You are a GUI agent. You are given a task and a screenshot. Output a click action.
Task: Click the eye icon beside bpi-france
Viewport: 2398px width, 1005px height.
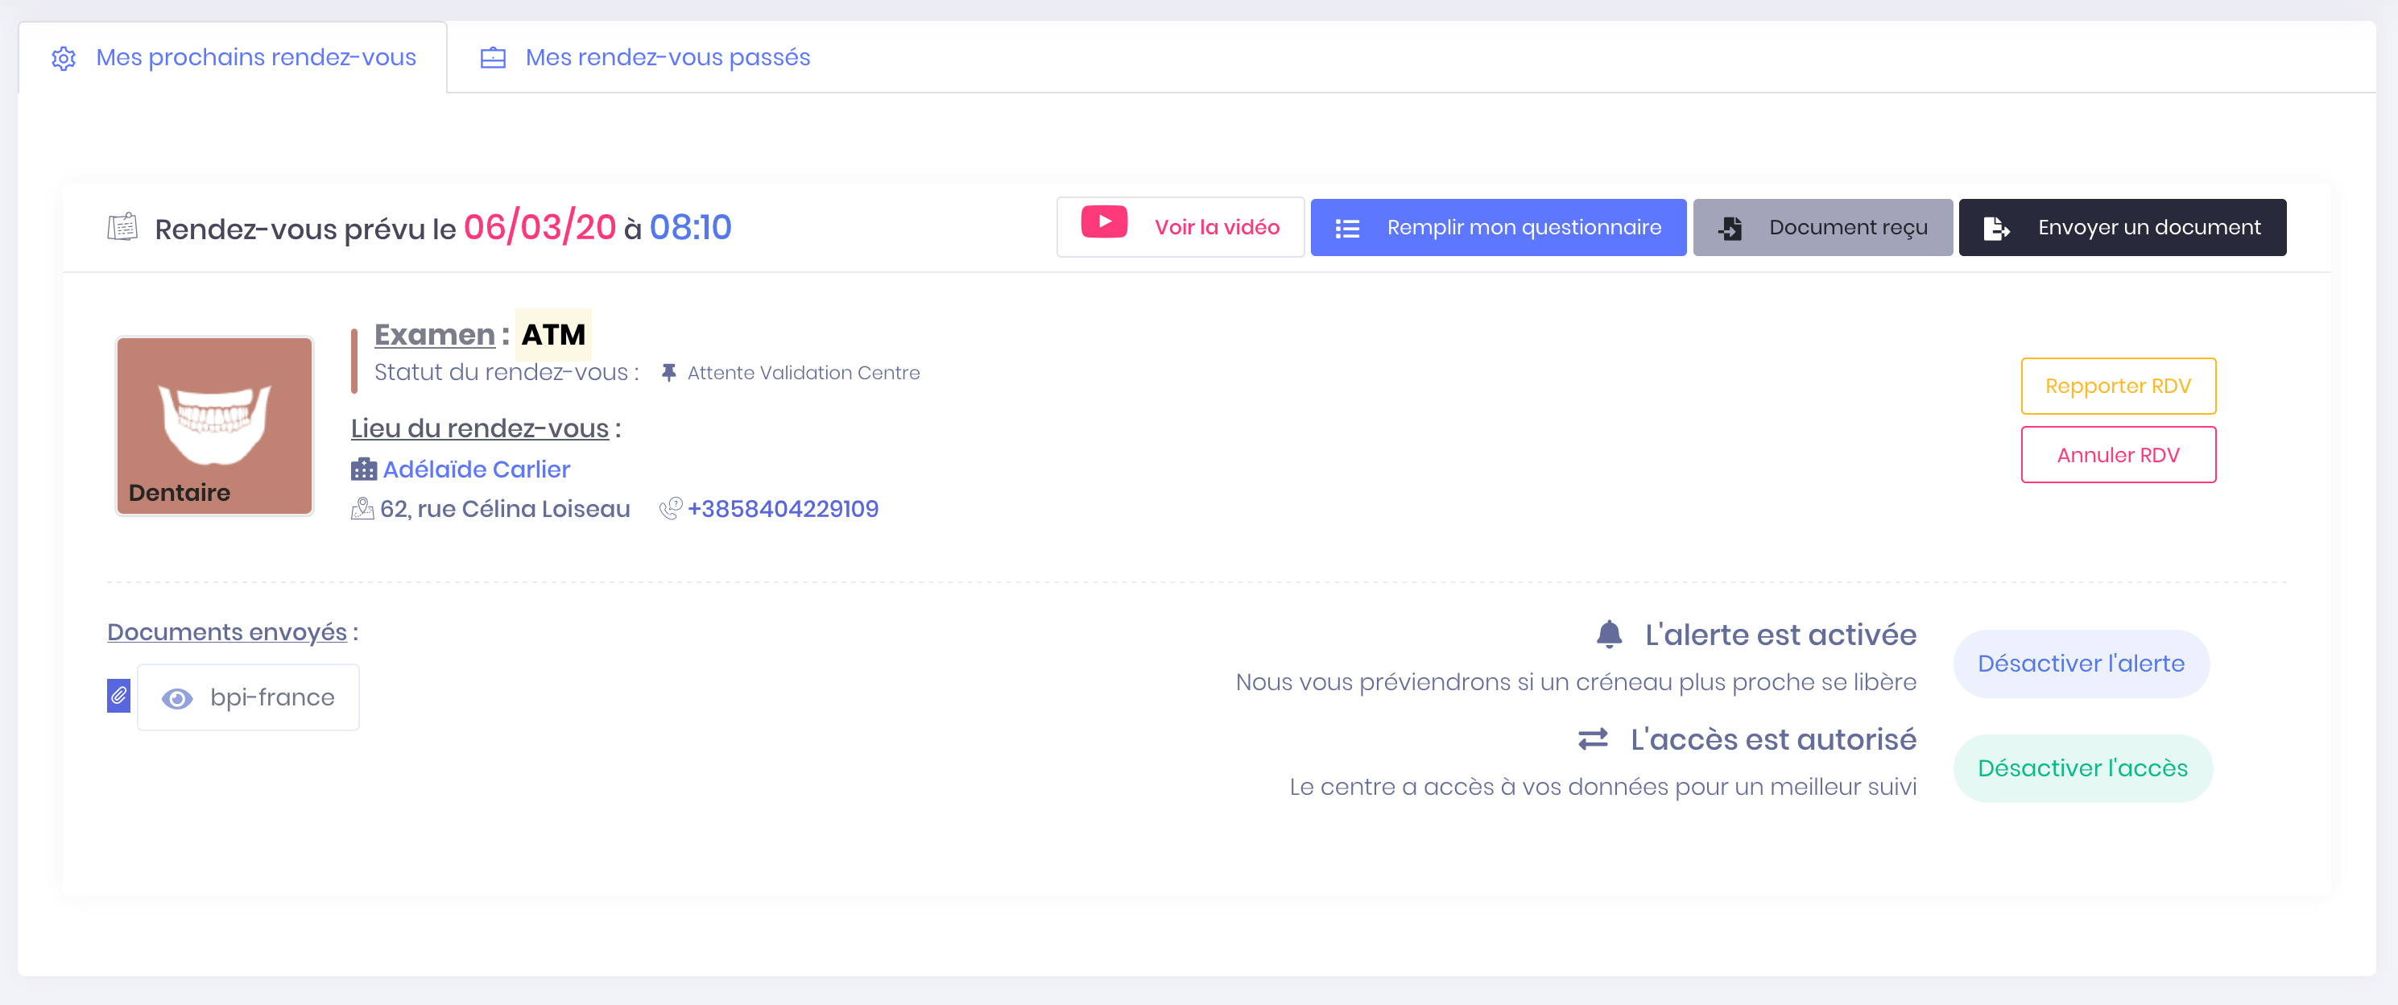point(177,698)
